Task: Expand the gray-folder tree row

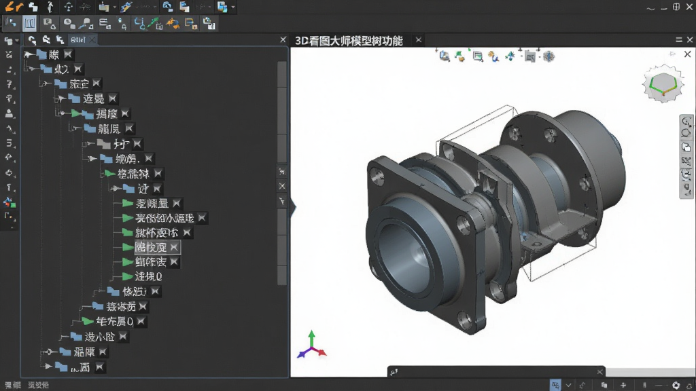Action: (90, 144)
